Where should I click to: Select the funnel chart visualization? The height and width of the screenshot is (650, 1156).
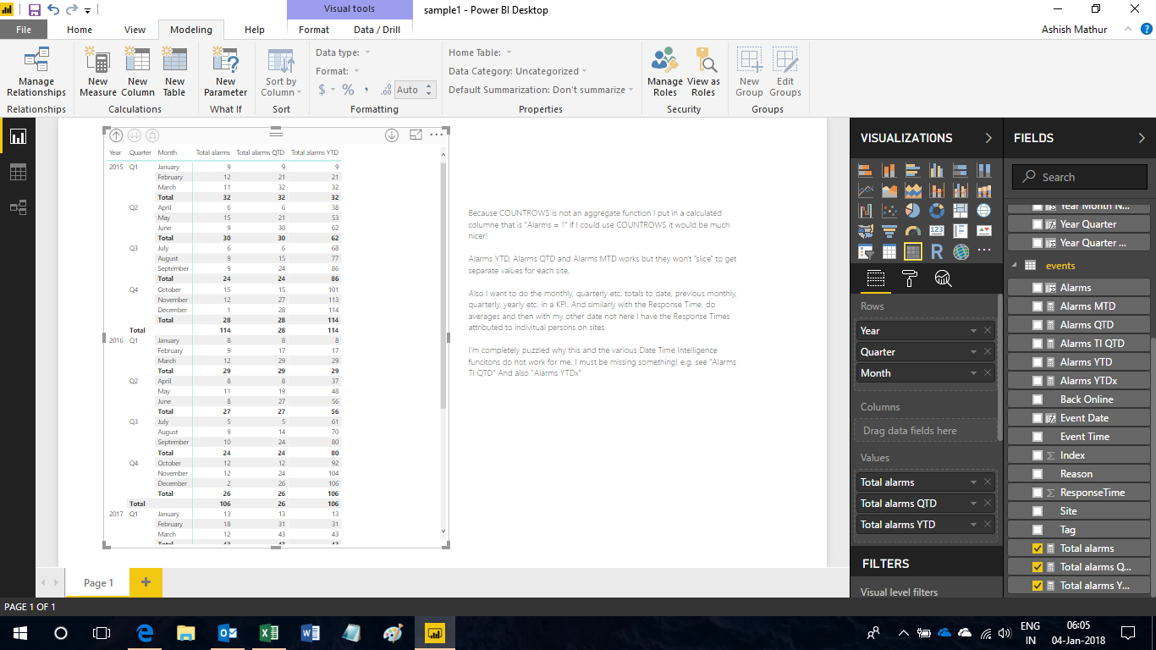(x=889, y=231)
